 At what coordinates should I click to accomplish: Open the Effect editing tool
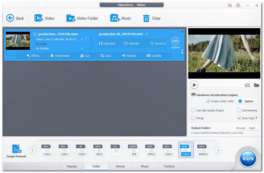(x=33, y=56)
